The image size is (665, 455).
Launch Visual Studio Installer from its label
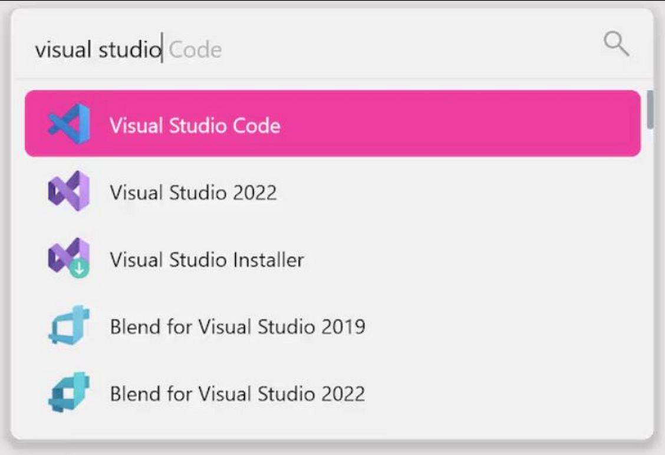tap(206, 259)
